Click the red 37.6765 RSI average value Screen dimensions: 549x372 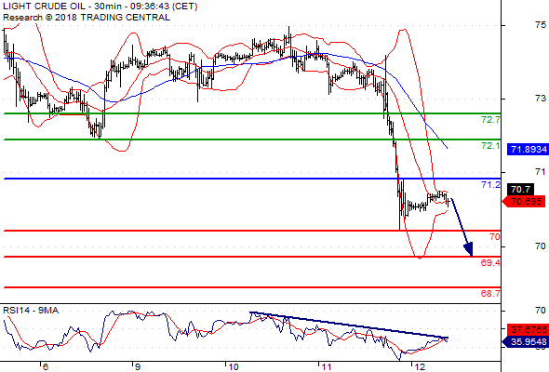click(x=528, y=329)
